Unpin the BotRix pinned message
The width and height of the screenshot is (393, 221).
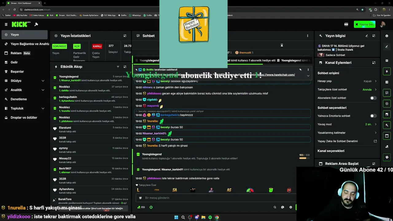point(301,70)
